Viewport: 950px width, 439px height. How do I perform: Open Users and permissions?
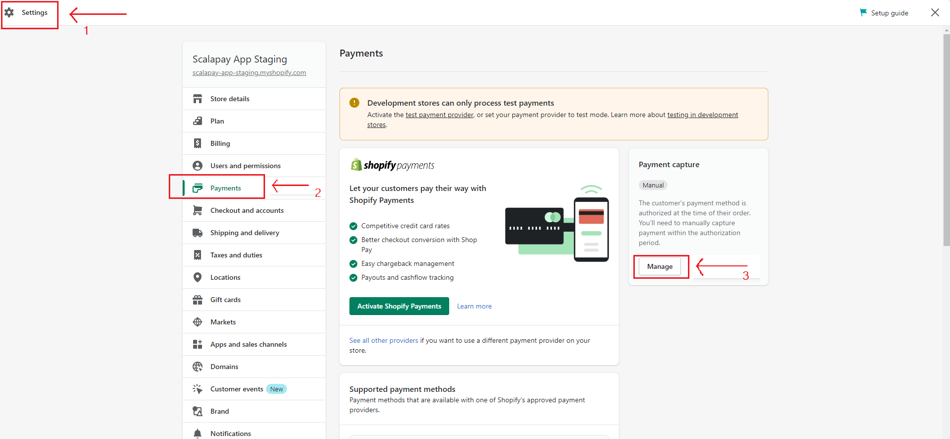254,166
